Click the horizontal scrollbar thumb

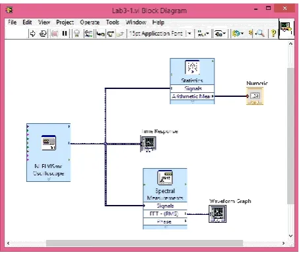pos(145,243)
